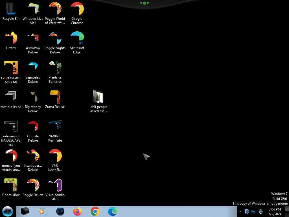Click the green connection bar handle at the top
This screenshot has height=217, width=289.
(144, 3)
